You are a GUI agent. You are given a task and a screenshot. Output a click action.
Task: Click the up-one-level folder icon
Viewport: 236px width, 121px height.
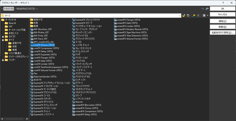tap(184, 15)
